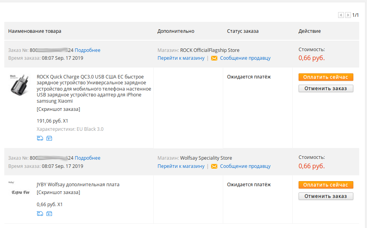This screenshot has width=367, height=228.
Task: Click delivery truck icon under Wolfsay extra fee
Action: click(40, 214)
